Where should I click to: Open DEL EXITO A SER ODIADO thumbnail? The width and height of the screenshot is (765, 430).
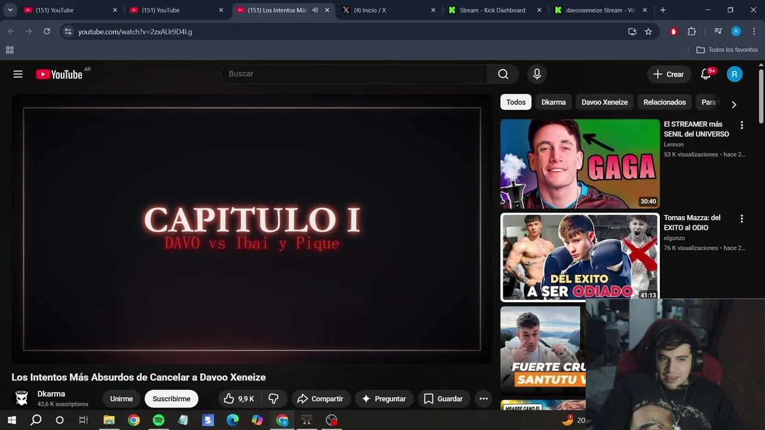pos(580,257)
